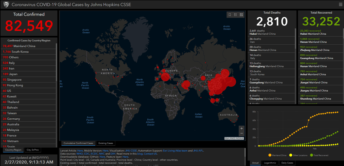Open the ECDC data source link
The height and width of the screenshot is (166, 344).
tap(94, 154)
